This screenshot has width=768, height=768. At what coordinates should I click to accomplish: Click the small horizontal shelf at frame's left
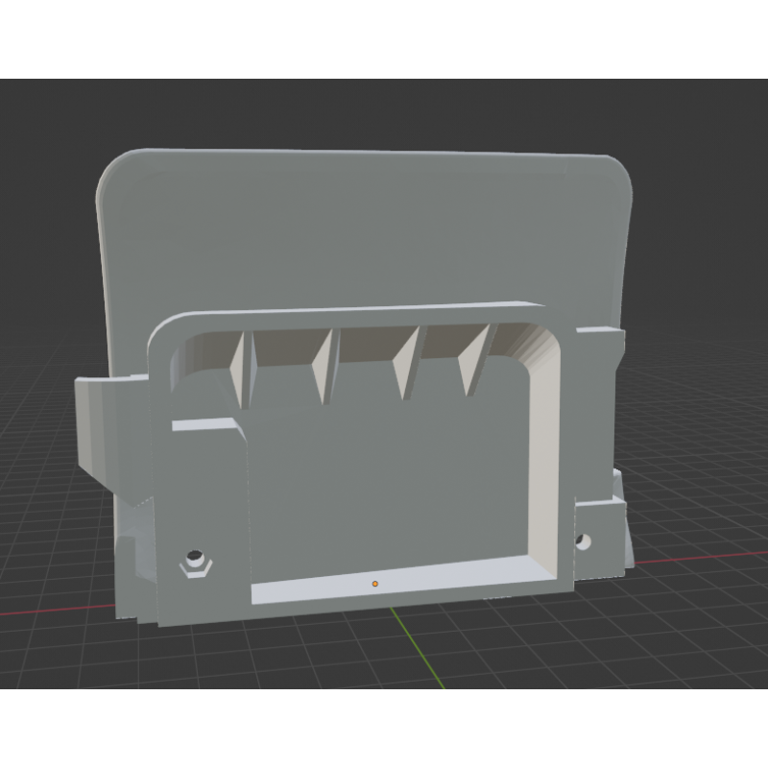[204, 424]
